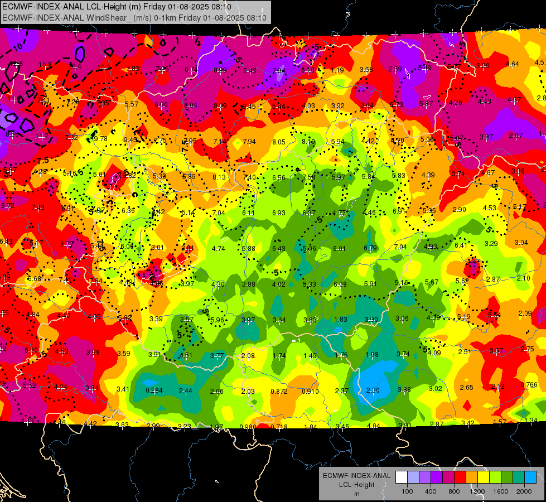Click the wind shear value 3.58

[x=366, y=70]
